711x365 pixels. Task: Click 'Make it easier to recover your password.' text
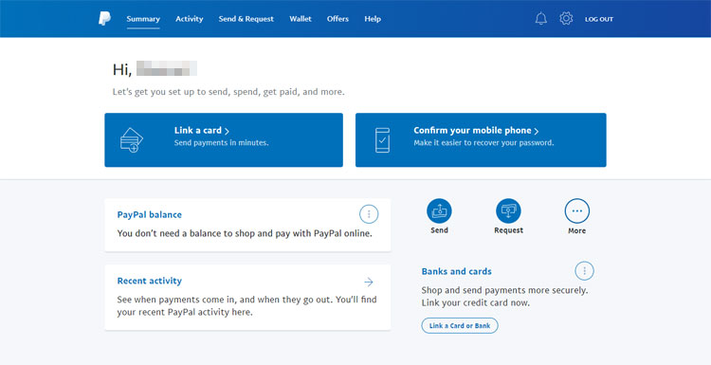pos(483,143)
